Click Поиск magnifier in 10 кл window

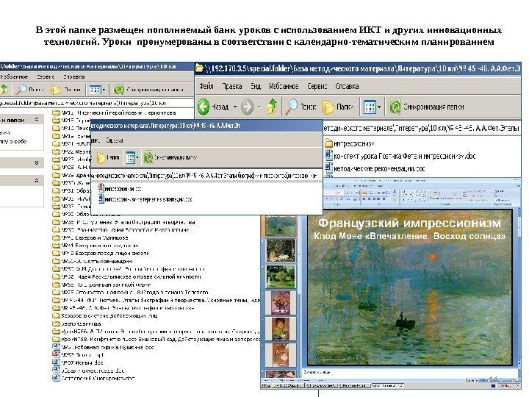tap(21, 90)
